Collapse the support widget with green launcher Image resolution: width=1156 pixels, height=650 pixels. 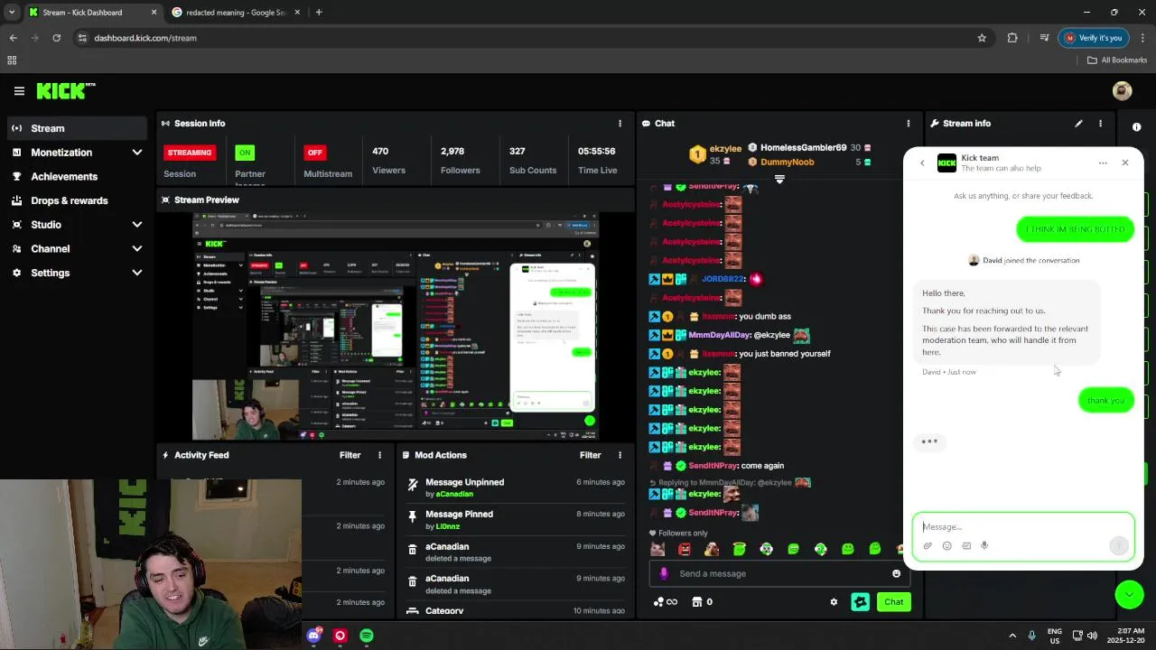tap(1129, 594)
